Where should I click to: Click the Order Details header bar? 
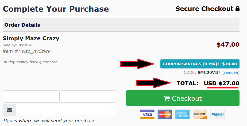121,25
